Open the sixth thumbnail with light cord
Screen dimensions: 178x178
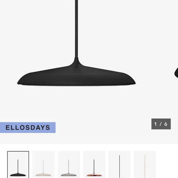click(145, 165)
